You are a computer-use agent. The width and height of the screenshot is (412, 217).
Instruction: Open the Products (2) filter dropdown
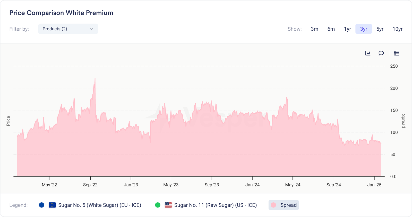tap(68, 29)
